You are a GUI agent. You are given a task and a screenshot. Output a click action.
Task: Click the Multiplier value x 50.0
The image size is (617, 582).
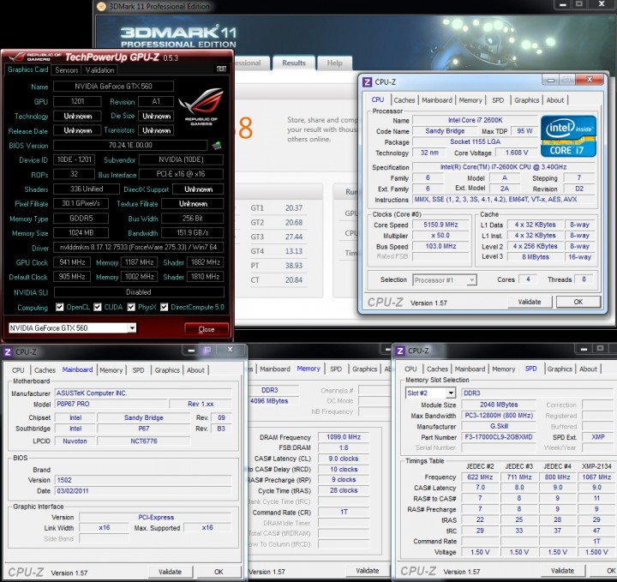click(x=440, y=236)
